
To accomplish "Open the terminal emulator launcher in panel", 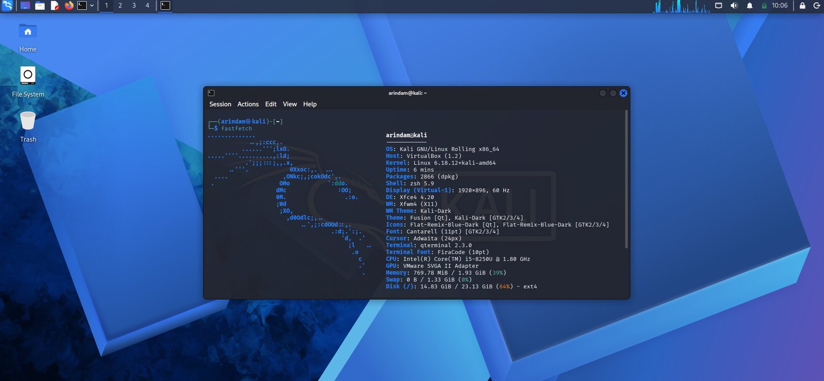I will pyautogui.click(x=82, y=6).
